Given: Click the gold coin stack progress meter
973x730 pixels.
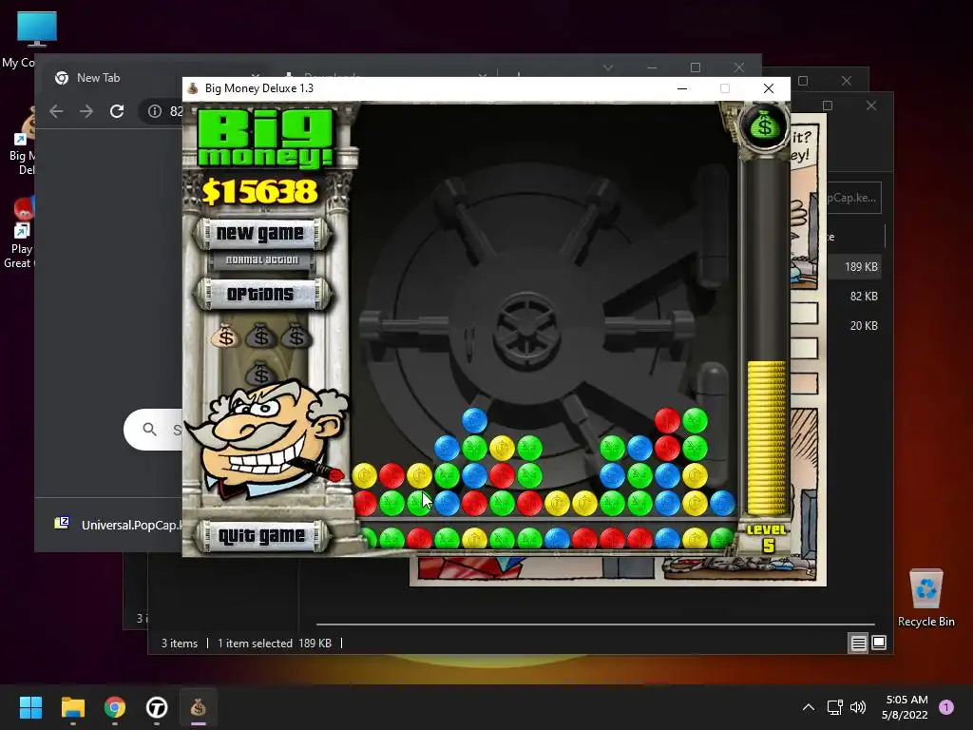Looking at the screenshot, I should [x=766, y=437].
